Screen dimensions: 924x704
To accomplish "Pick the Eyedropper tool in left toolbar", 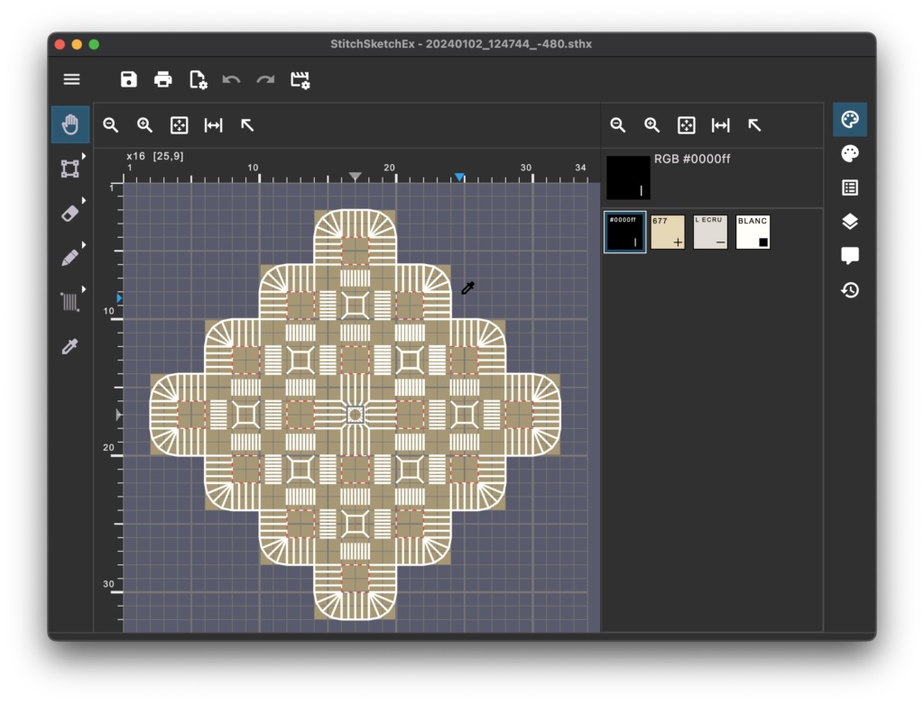I will (x=69, y=346).
